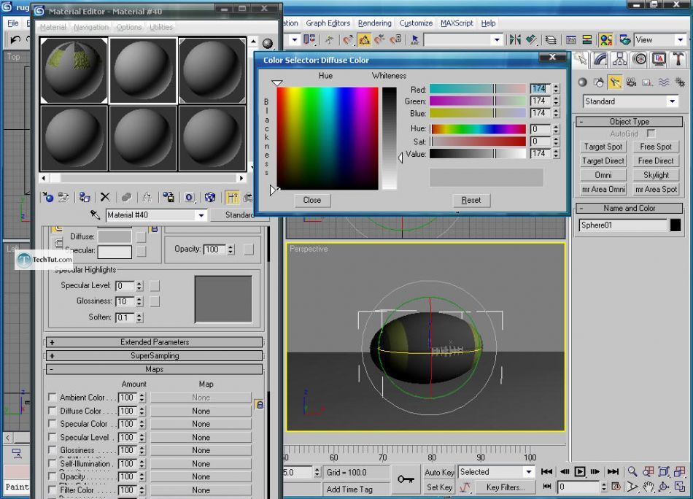
Task: Enable the Glossiness map checkbox
Action: [x=52, y=450]
